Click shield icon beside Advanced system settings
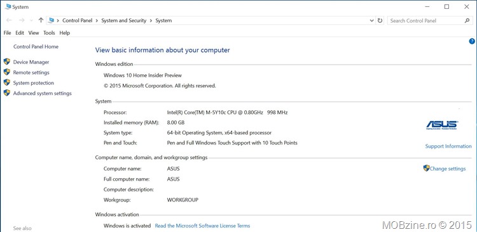This screenshot has width=477, height=232. (7, 93)
